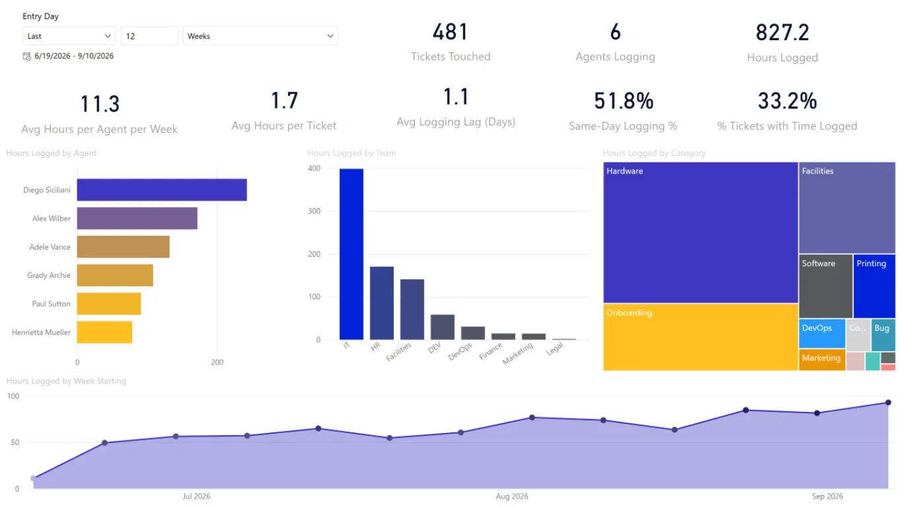
Task: Click the 'Hours Logged by Agent' title
Action: (x=52, y=153)
